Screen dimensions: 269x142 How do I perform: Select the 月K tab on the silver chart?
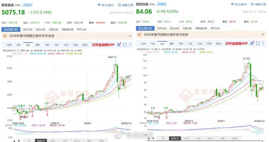pos(181,44)
